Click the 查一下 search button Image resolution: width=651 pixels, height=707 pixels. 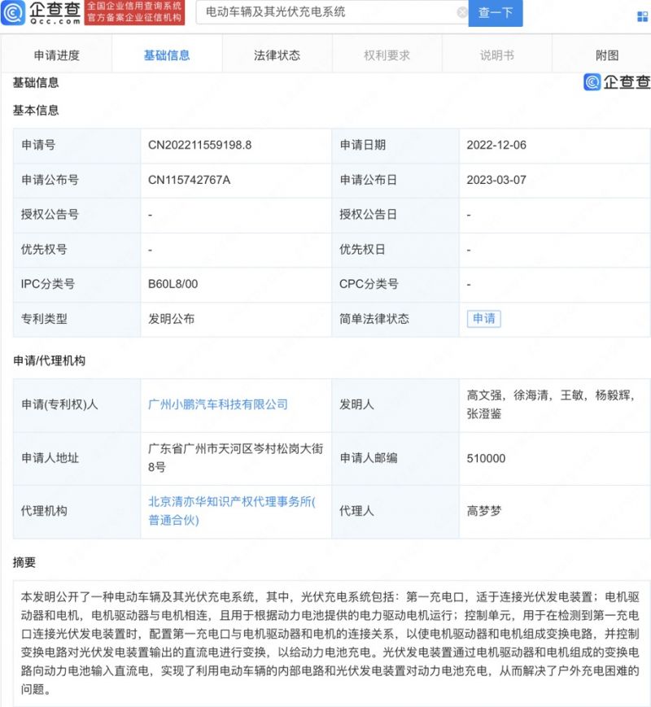pos(496,13)
